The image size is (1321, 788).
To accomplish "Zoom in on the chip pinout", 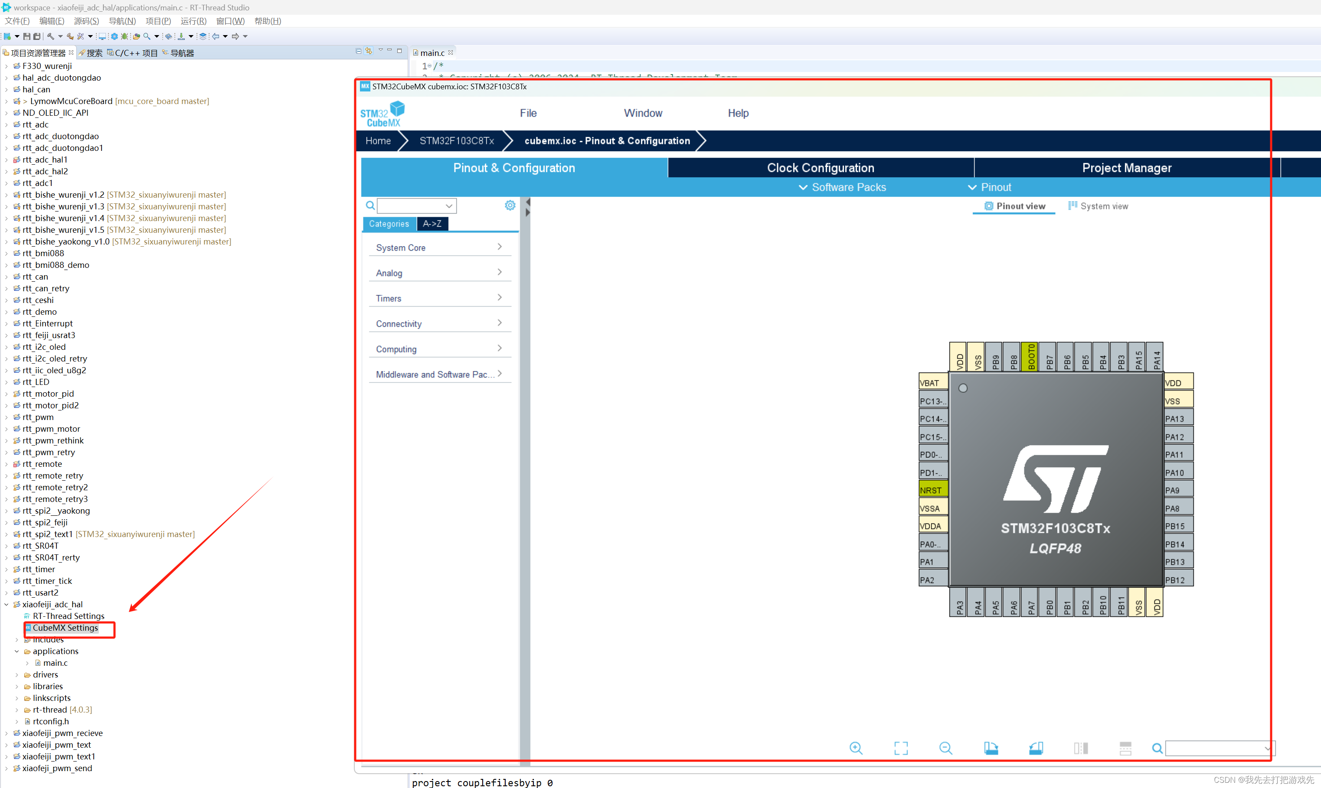I will (x=856, y=748).
